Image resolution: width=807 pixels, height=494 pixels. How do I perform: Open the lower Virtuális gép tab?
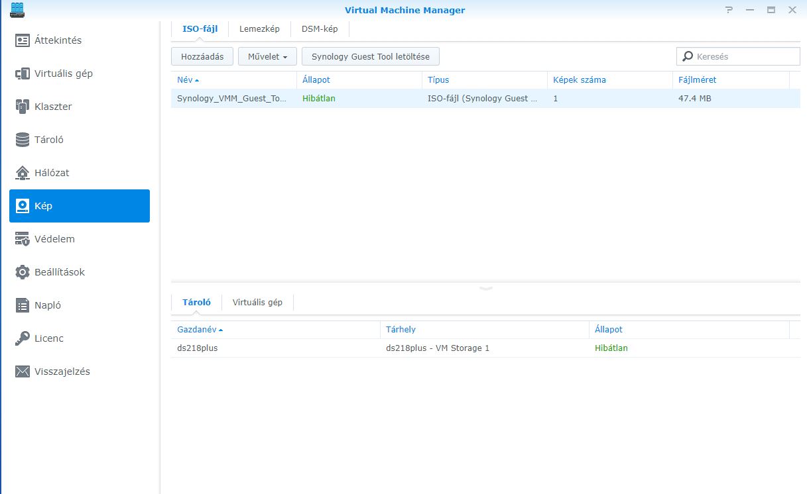[x=257, y=303]
